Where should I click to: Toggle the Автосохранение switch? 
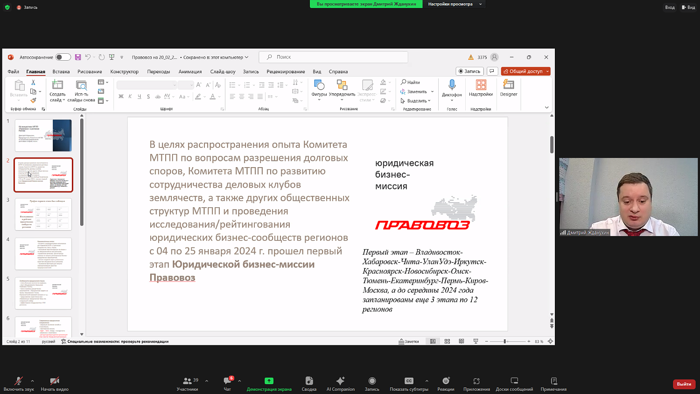coord(63,57)
